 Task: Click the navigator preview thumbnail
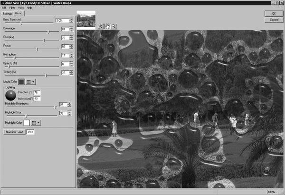[86, 20]
